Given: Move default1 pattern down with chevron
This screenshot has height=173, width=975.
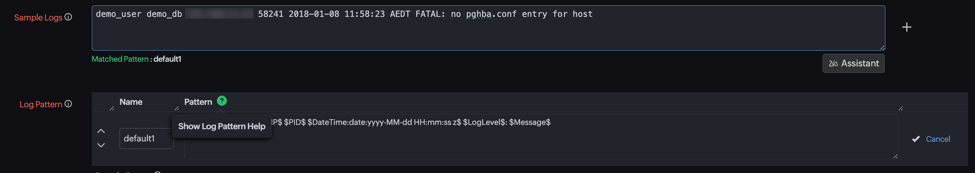Looking at the screenshot, I should [101, 145].
